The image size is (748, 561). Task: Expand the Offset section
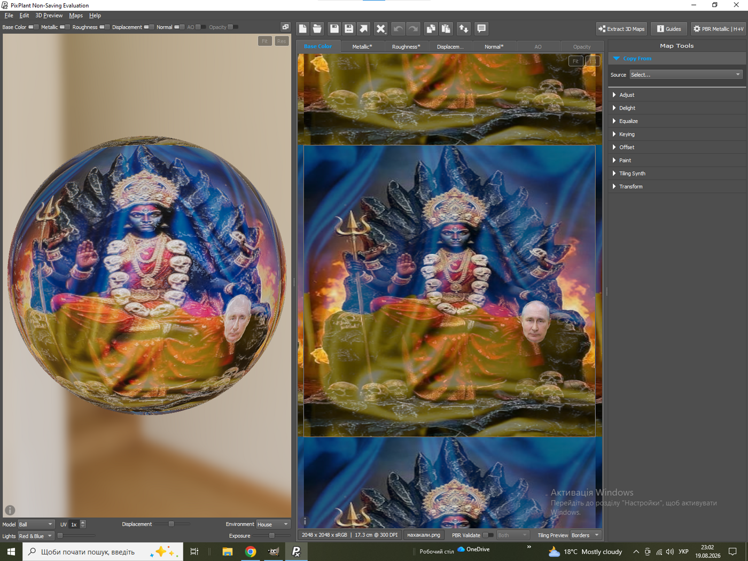pyautogui.click(x=677, y=147)
